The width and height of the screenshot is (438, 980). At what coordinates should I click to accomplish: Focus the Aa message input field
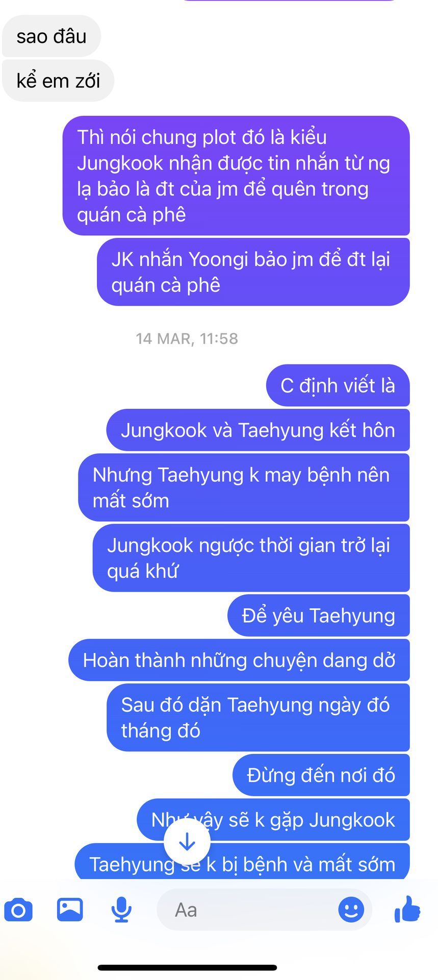tap(264, 910)
